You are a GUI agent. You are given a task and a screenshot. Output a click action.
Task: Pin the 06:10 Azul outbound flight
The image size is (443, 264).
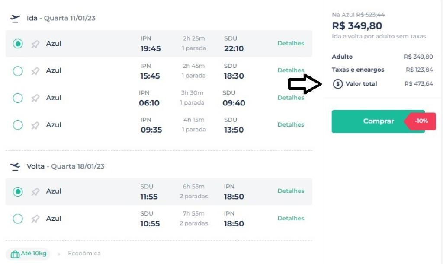pyautogui.click(x=35, y=98)
